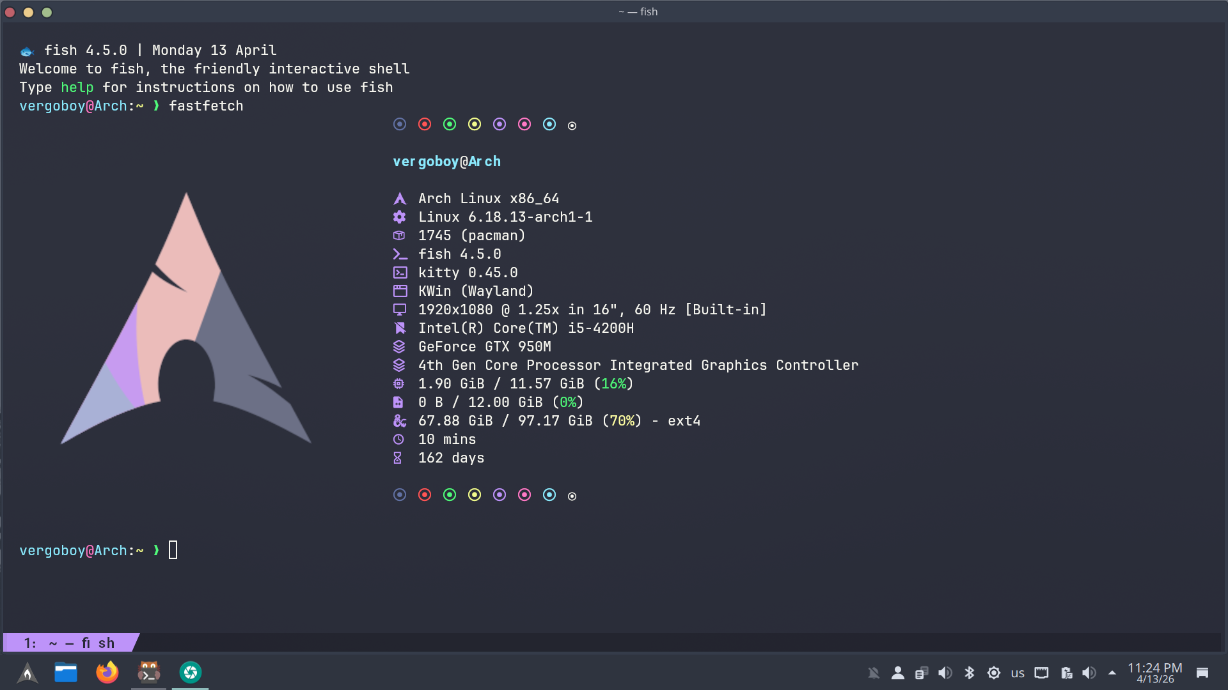Open the clock showing 11:24 PM
The height and width of the screenshot is (690, 1228).
pos(1155,673)
